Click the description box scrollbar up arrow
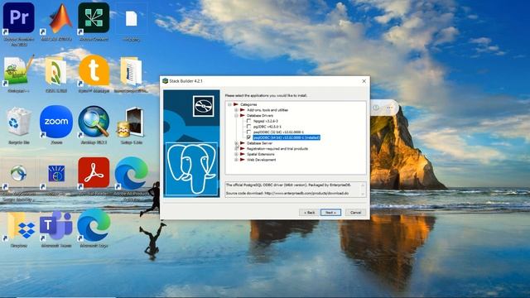The width and height of the screenshot is (530, 298). click(363, 185)
